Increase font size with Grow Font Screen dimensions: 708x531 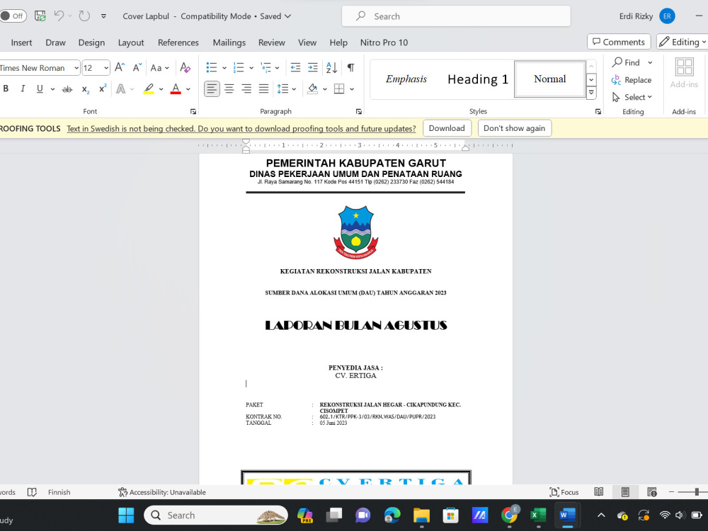120,68
